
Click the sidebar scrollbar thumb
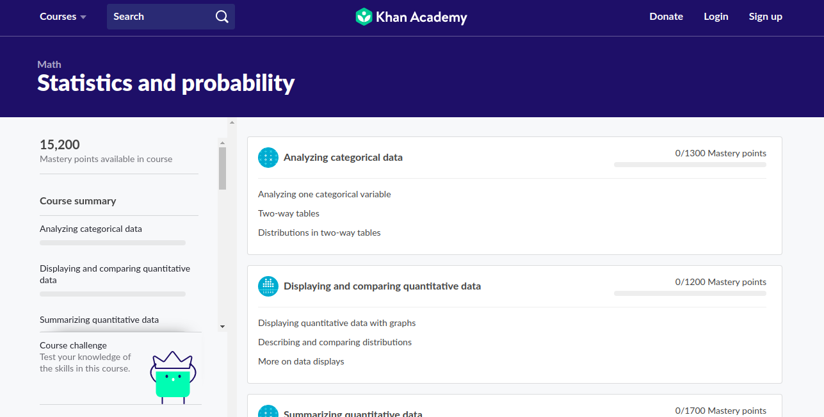pyautogui.click(x=222, y=168)
